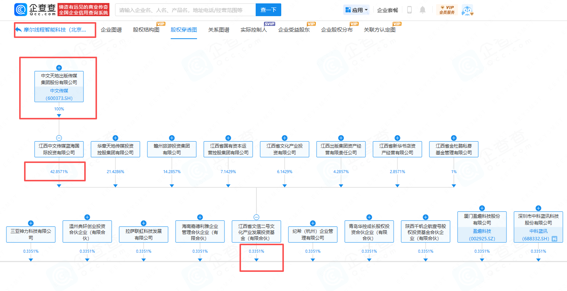Open 江西省文化产业投资有限公司 box
The image size is (567, 291).
click(x=285, y=149)
